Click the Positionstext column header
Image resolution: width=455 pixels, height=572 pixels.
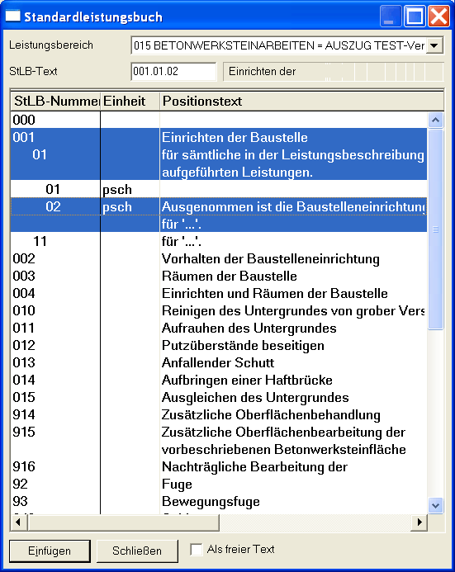pos(301,101)
